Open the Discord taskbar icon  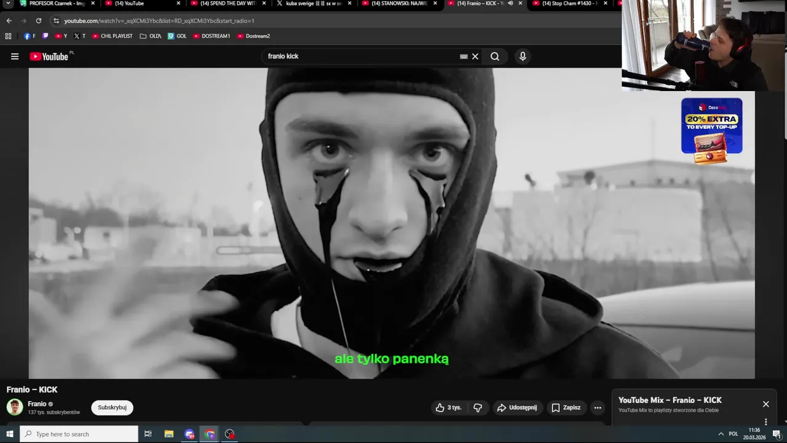click(x=189, y=434)
